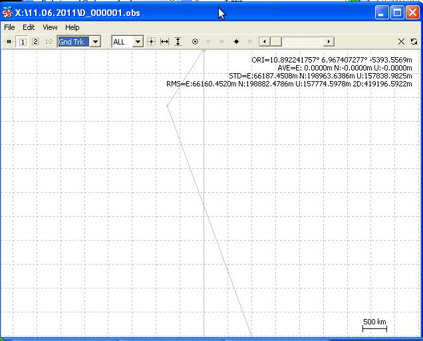Click the connect/pause icon at toolbar start
The width and height of the screenshot is (423, 341).
9,42
